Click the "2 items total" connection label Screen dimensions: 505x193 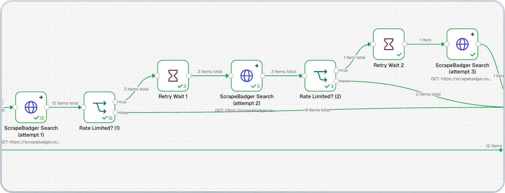pos(428,94)
